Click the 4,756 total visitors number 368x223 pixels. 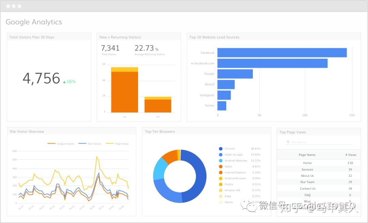41,79
